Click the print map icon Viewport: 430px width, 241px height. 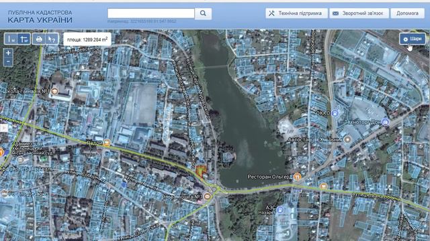click(x=39, y=39)
